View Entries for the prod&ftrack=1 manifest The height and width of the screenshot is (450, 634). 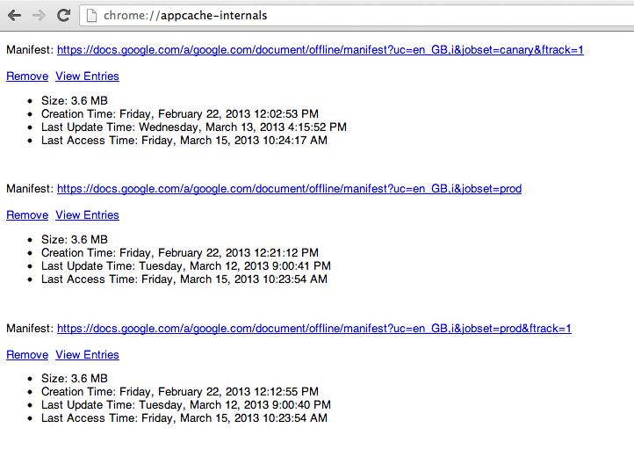[87, 355]
